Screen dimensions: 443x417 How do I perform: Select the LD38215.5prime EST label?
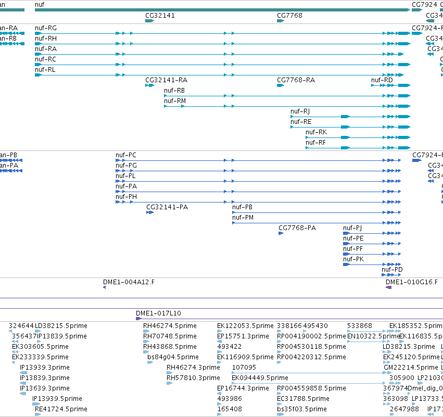pos(61,326)
